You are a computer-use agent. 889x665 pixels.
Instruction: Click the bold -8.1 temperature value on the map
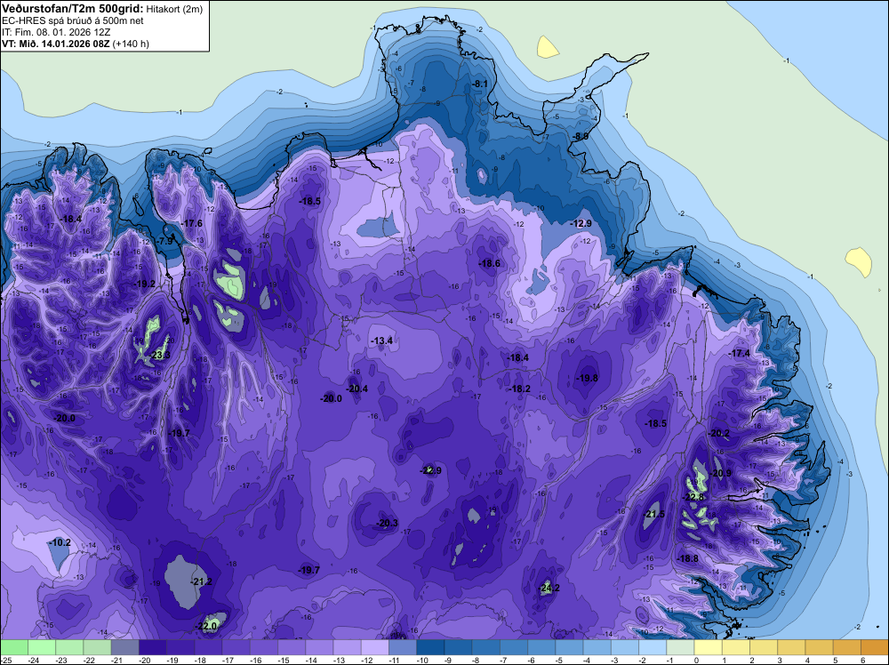(x=480, y=84)
